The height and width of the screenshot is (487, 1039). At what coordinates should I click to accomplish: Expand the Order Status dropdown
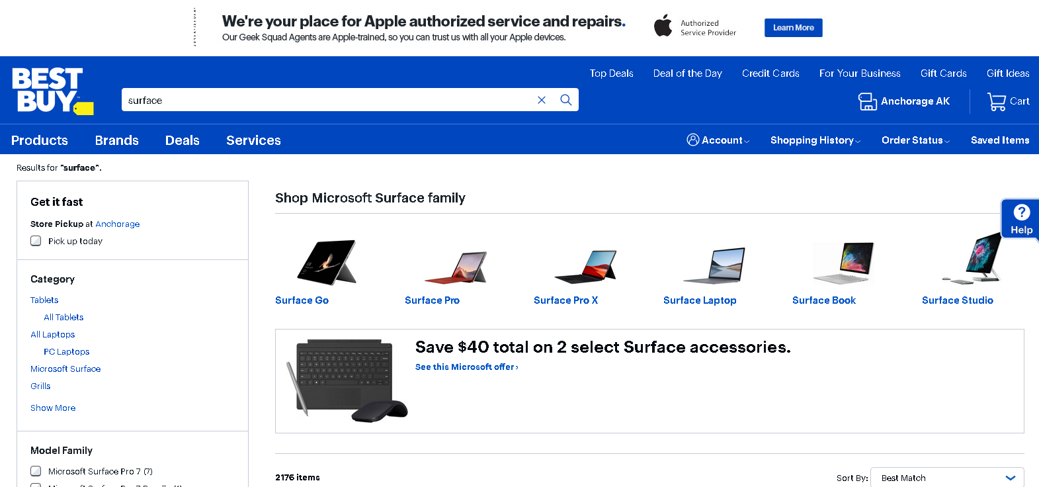click(x=915, y=140)
